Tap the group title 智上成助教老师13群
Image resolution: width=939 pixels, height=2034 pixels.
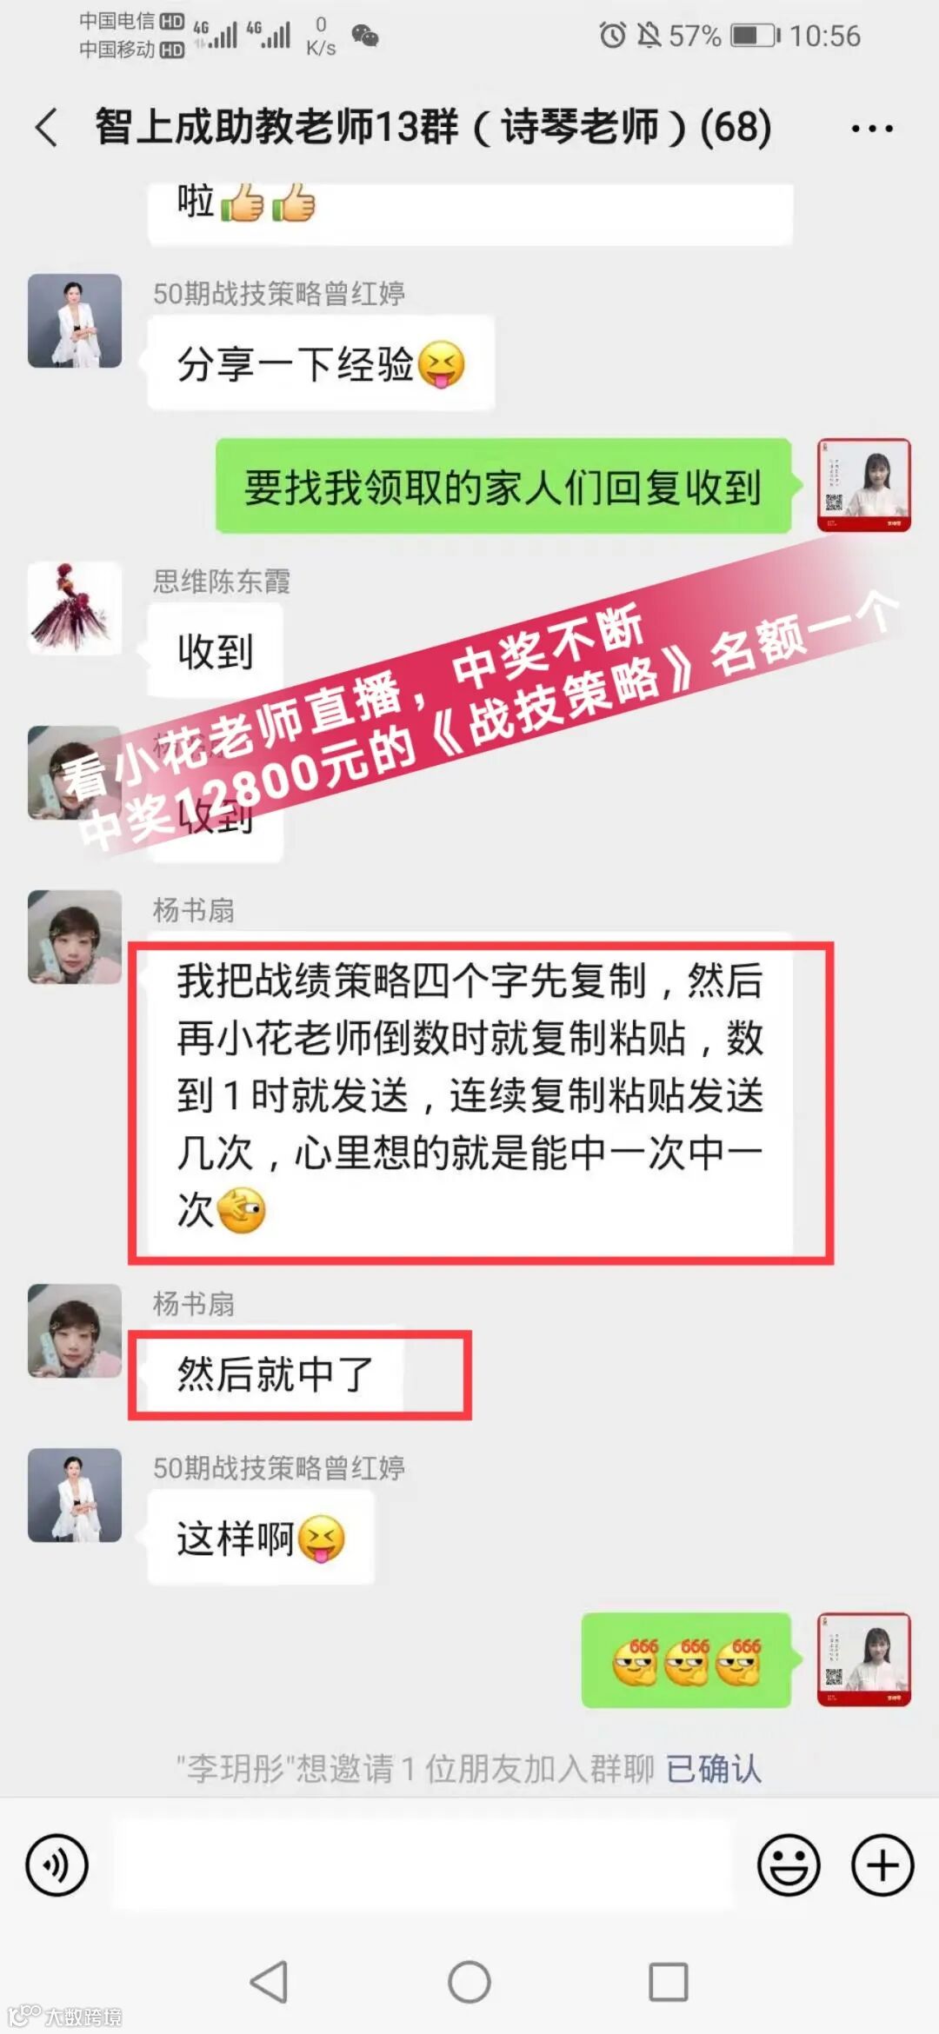(x=433, y=127)
